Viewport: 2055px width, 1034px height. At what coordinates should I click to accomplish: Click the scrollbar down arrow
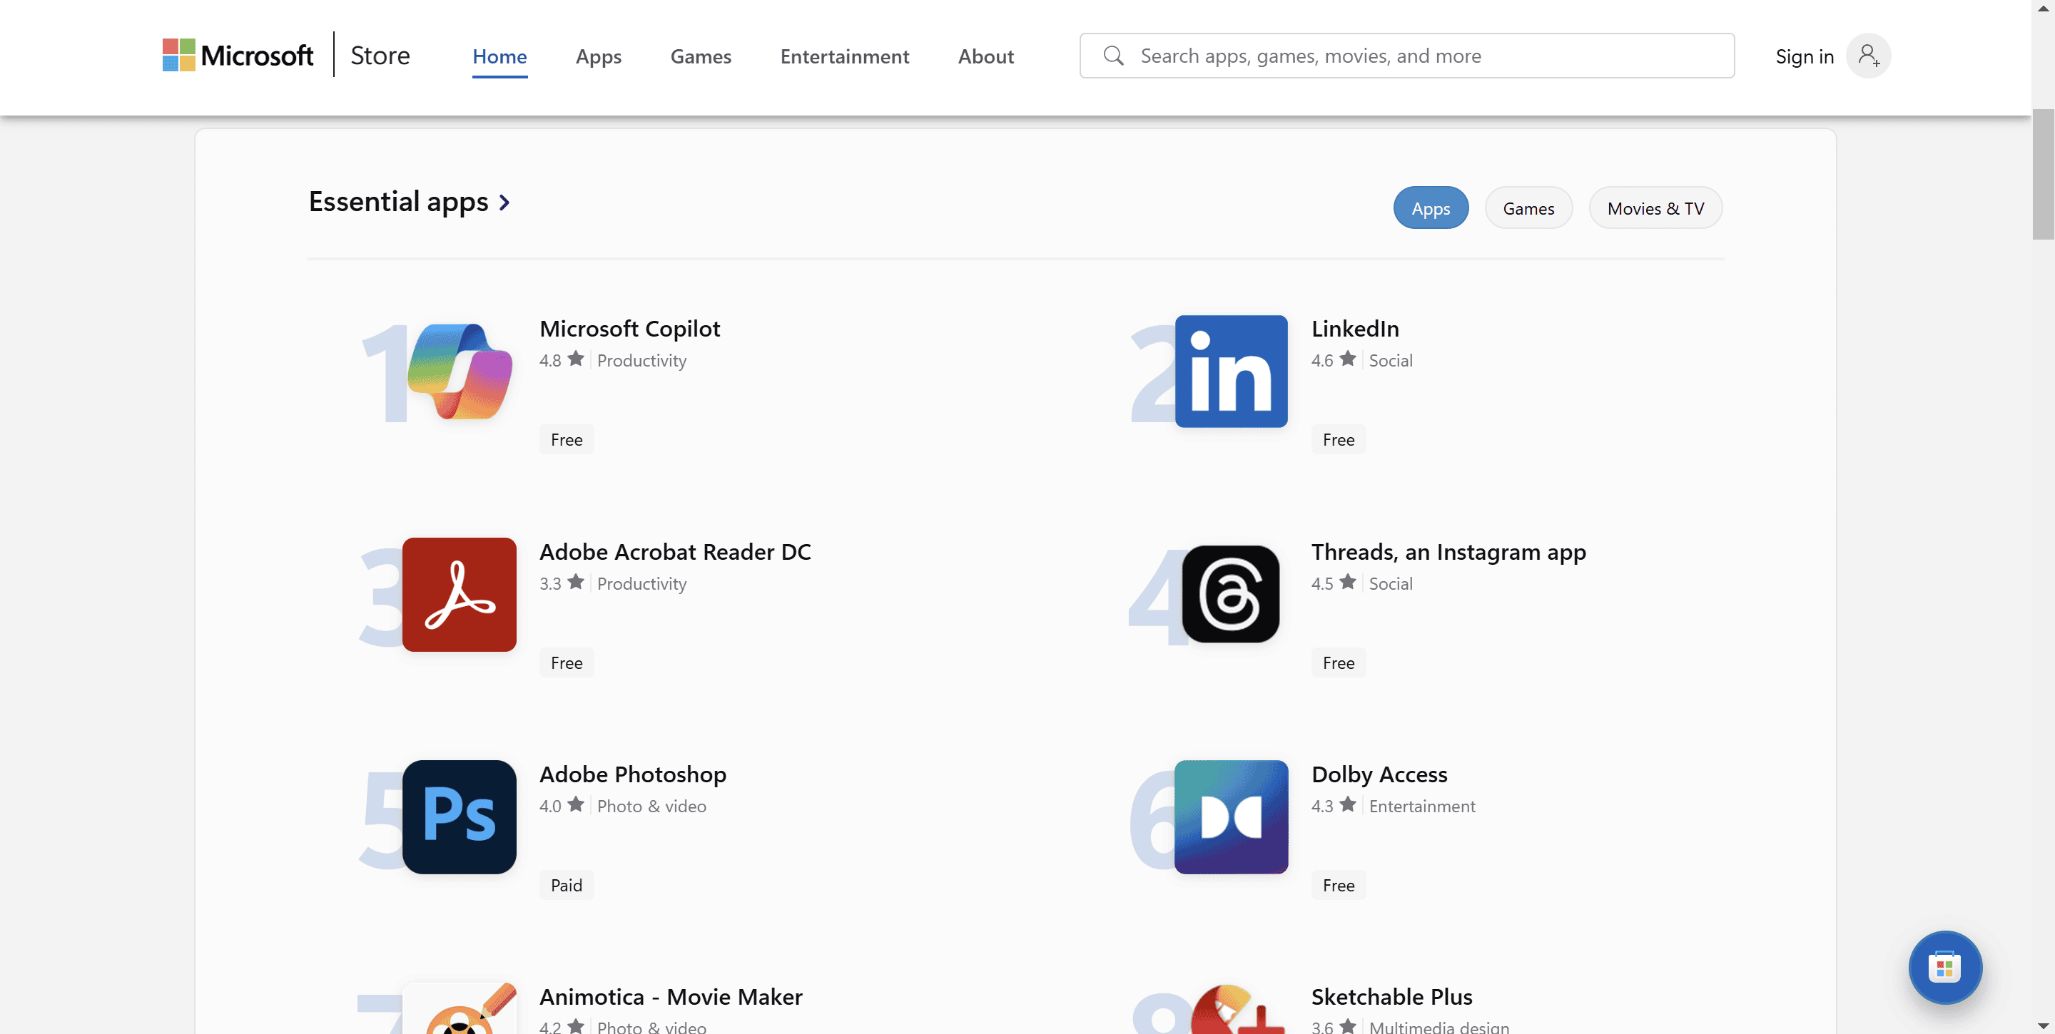(x=2042, y=1025)
